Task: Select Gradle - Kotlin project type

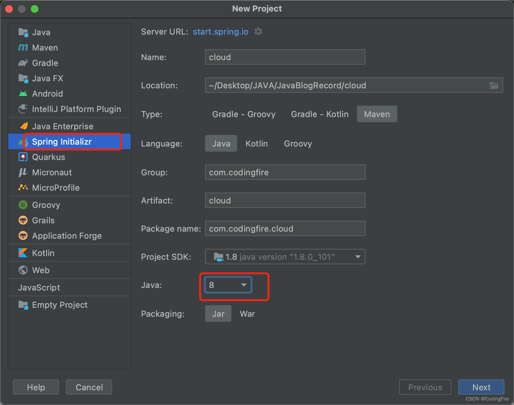Action: (320, 114)
